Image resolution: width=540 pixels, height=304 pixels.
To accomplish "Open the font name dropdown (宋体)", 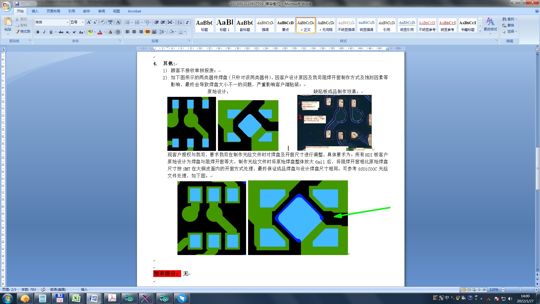I will click(67, 22).
